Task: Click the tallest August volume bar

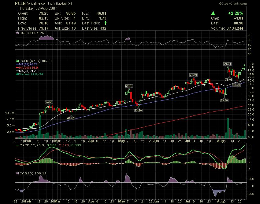Action: (x=228, y=128)
